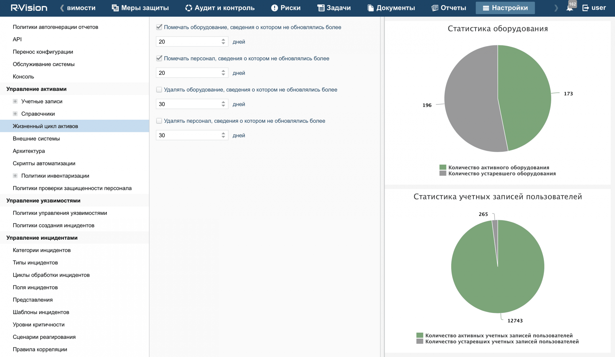This screenshot has height=357, width=615.
Task: Click the Аудит и контроль cycle icon
Action: (x=188, y=8)
